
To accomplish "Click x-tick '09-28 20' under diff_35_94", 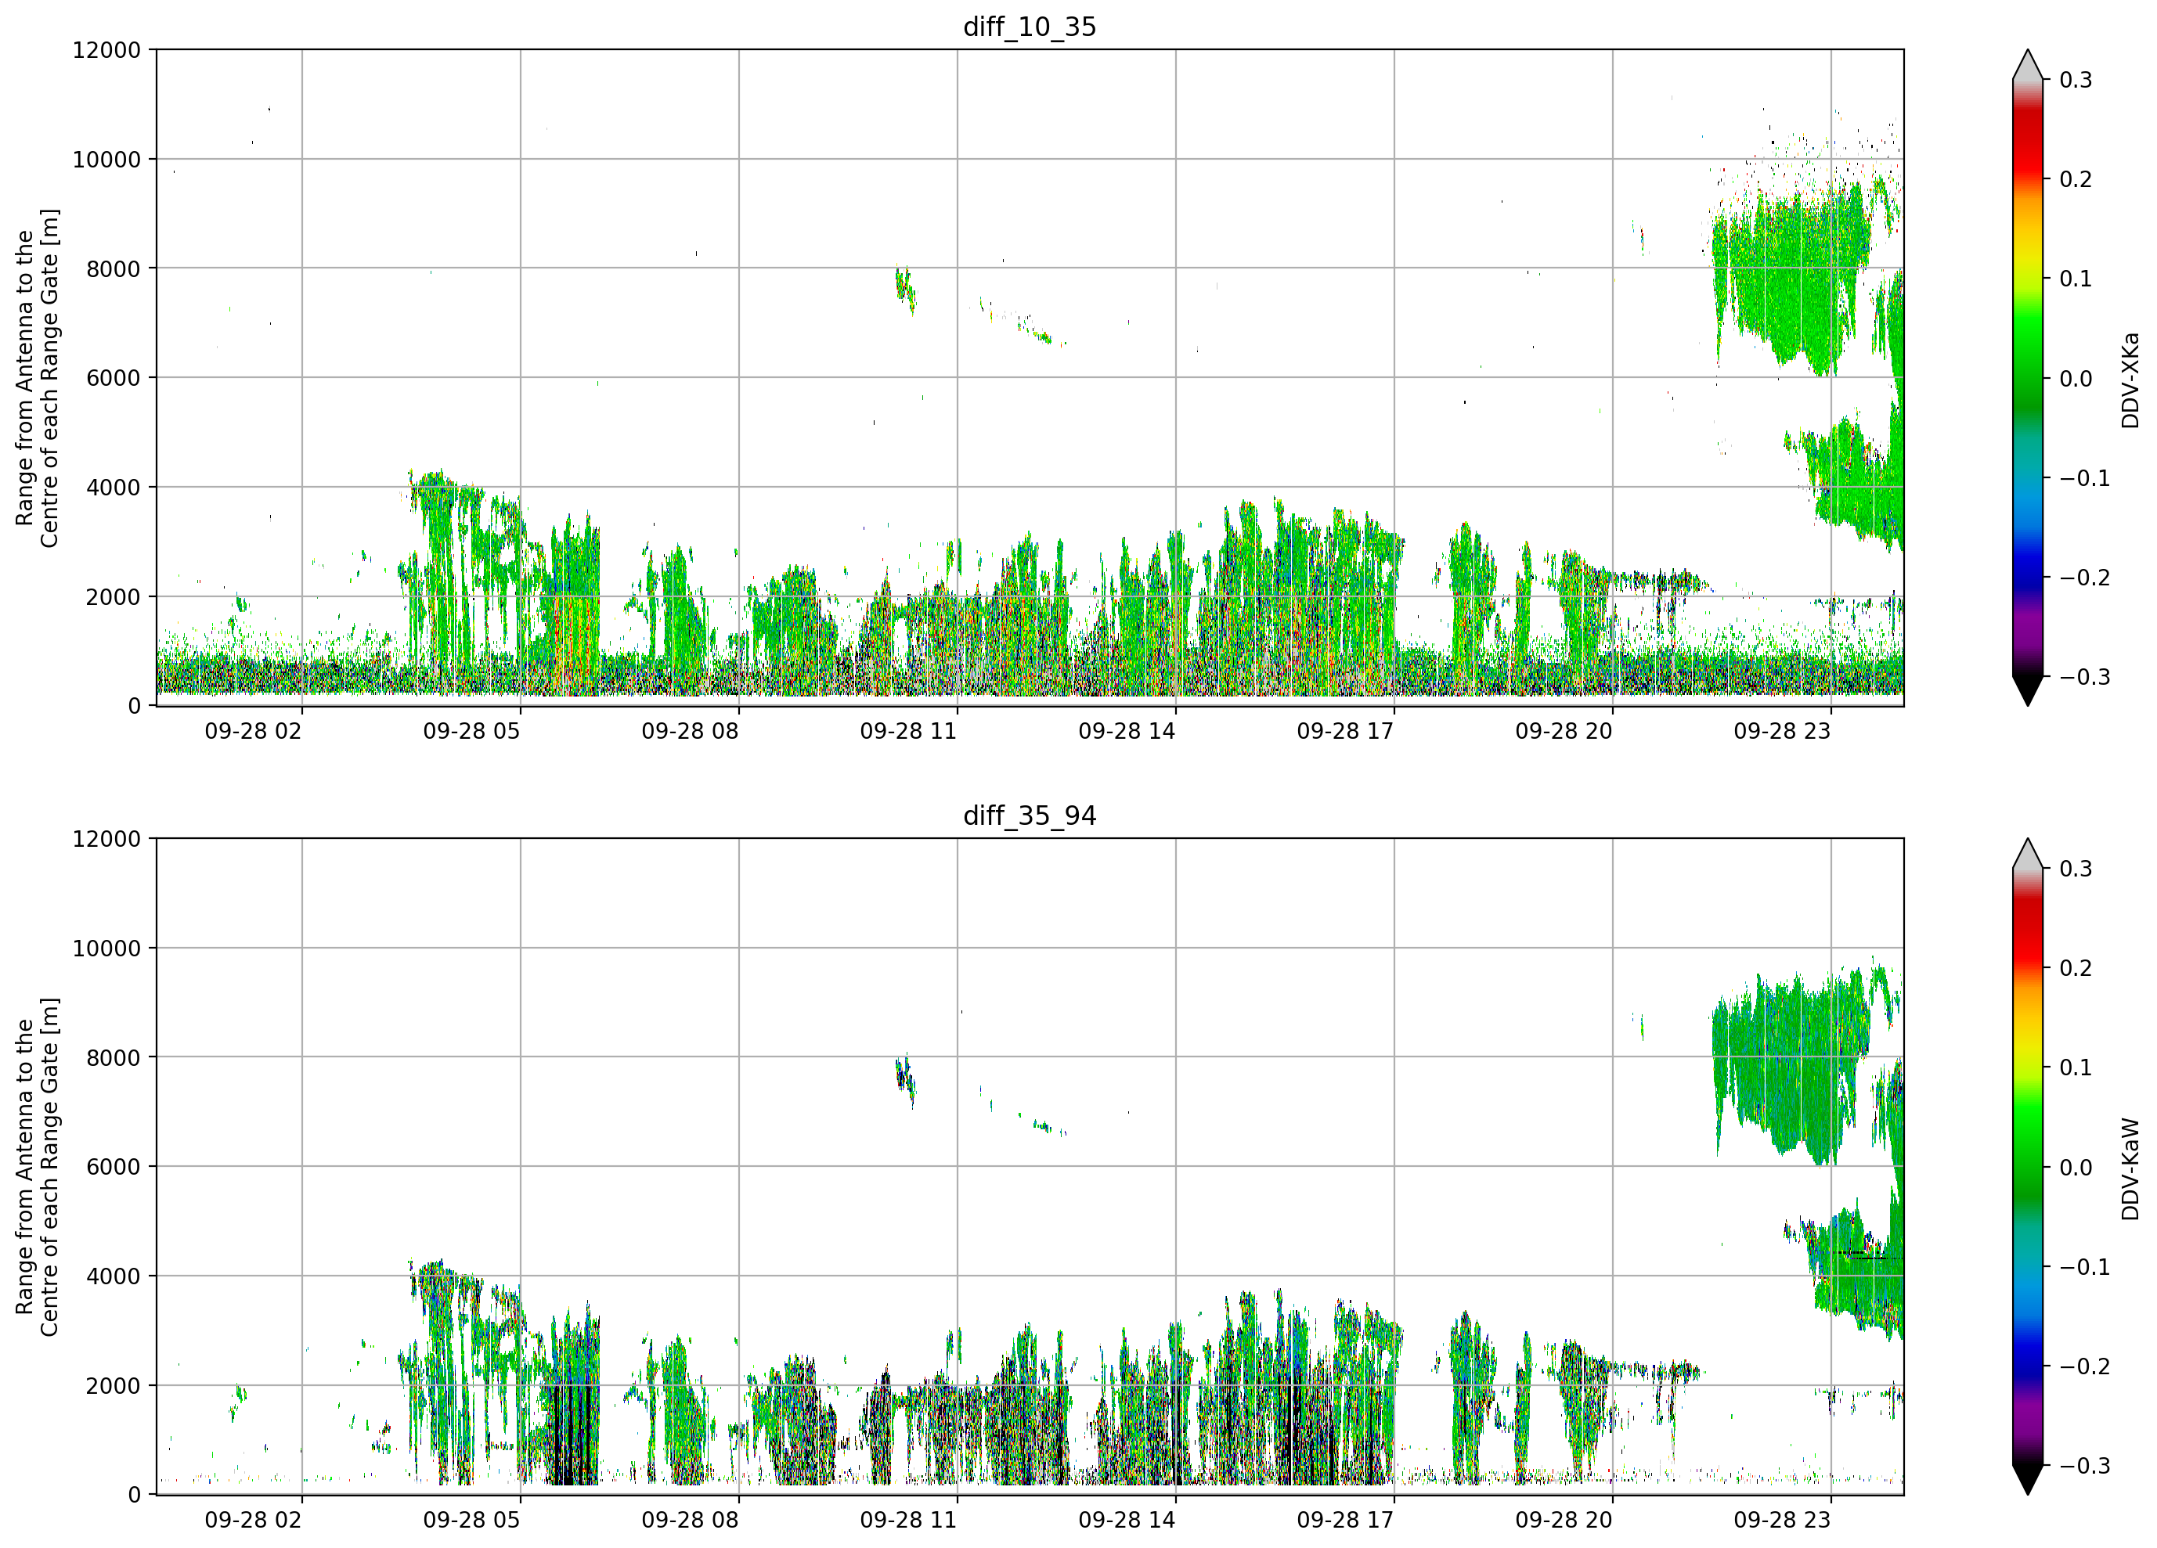I will pos(1564,1520).
